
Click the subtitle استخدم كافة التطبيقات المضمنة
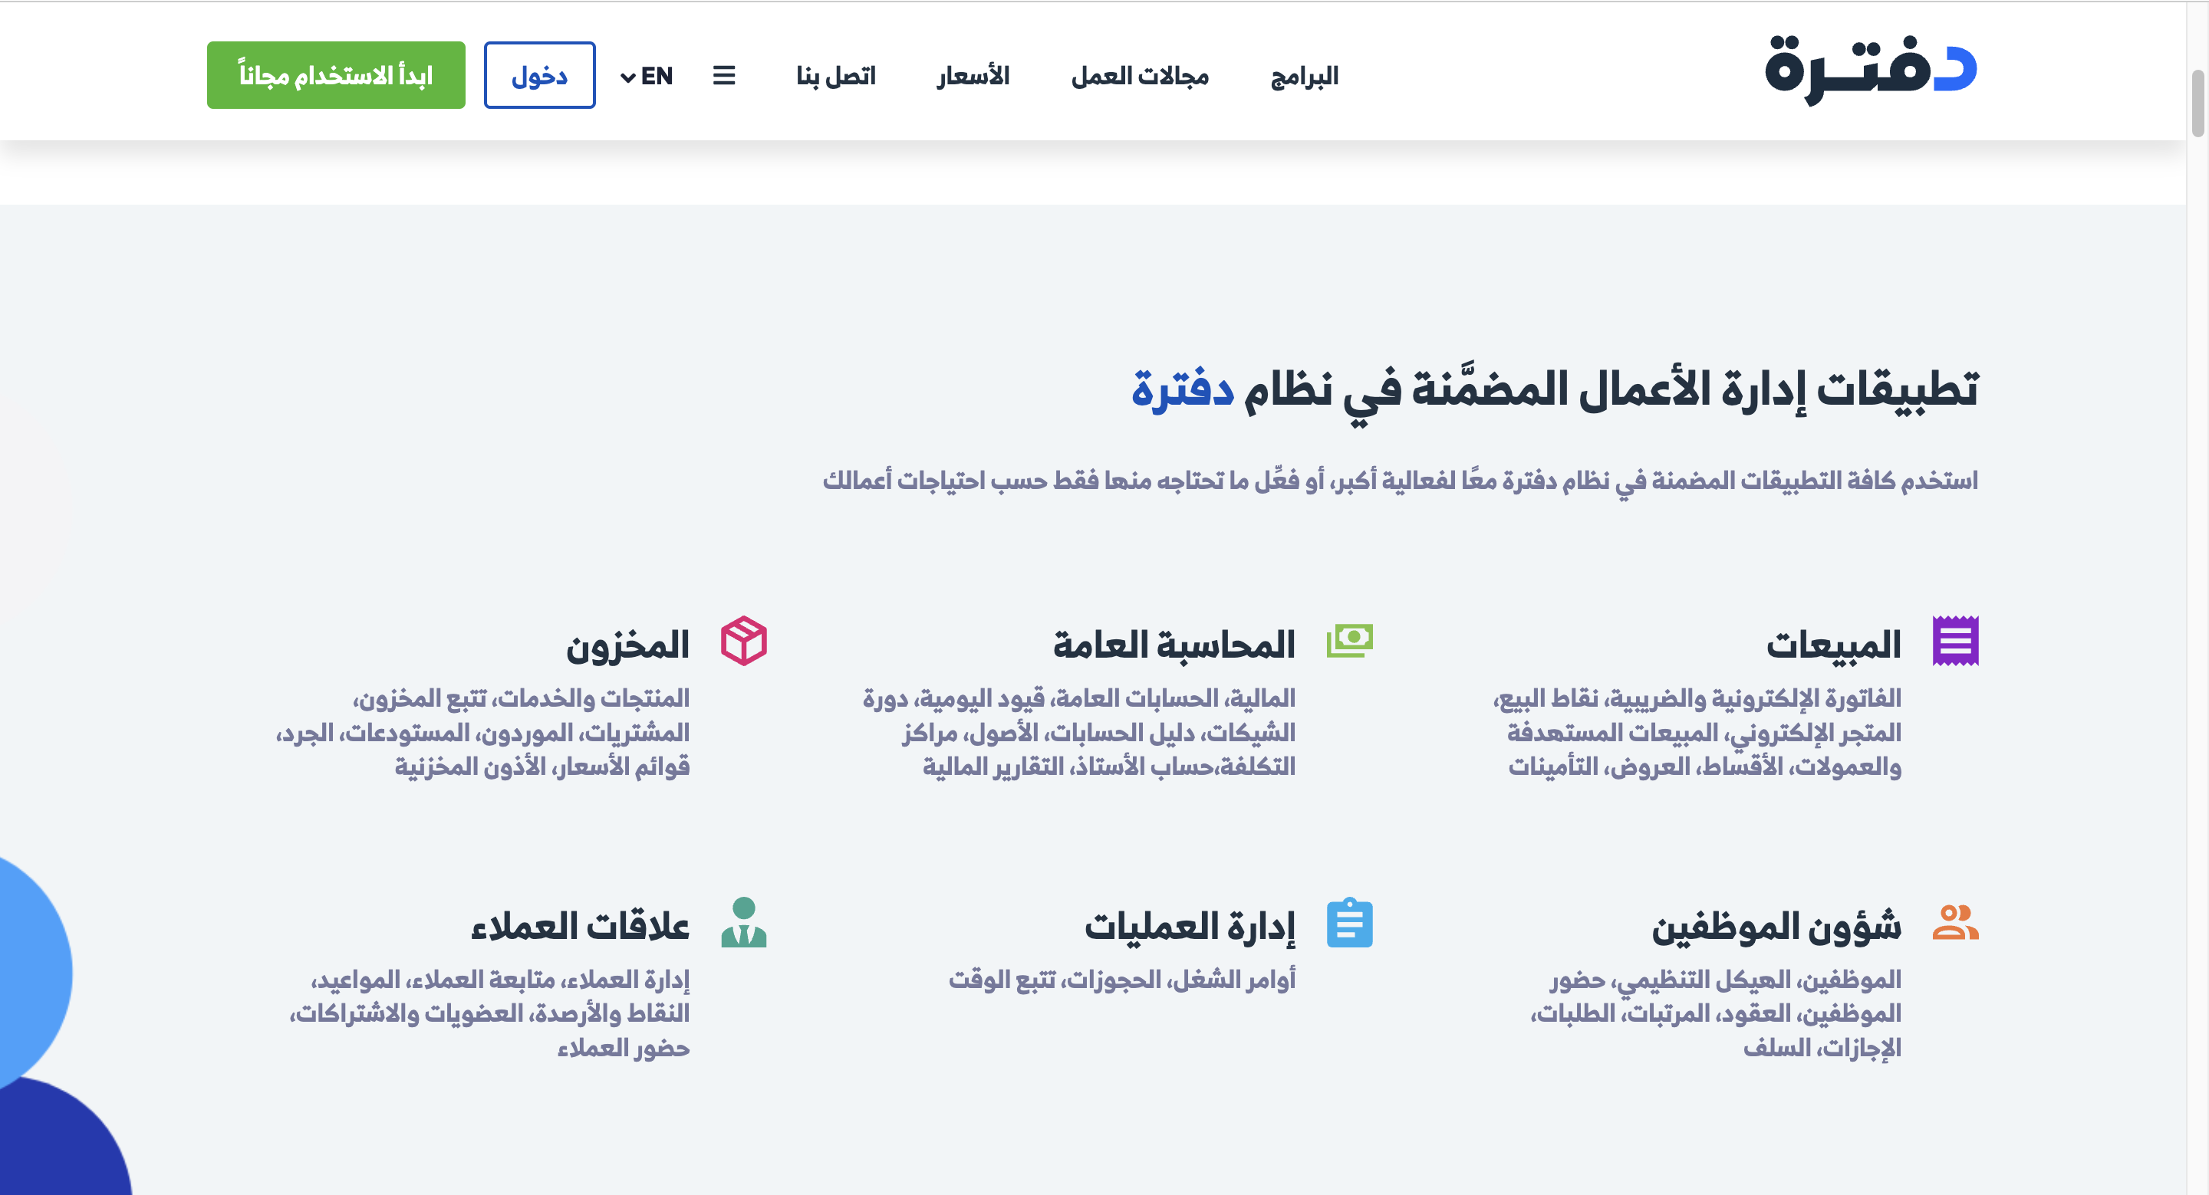pyautogui.click(x=1401, y=480)
